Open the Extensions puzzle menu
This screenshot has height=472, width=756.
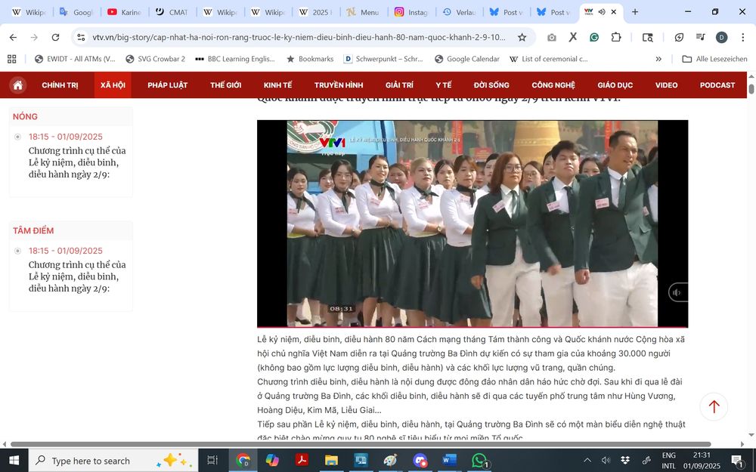tap(615, 37)
